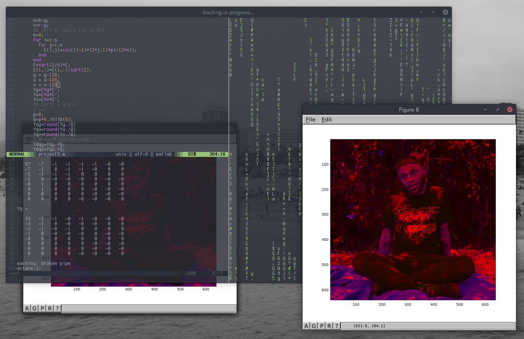Click the code line 'v=r-y;'
The image size is (524, 339).
coord(41,25)
